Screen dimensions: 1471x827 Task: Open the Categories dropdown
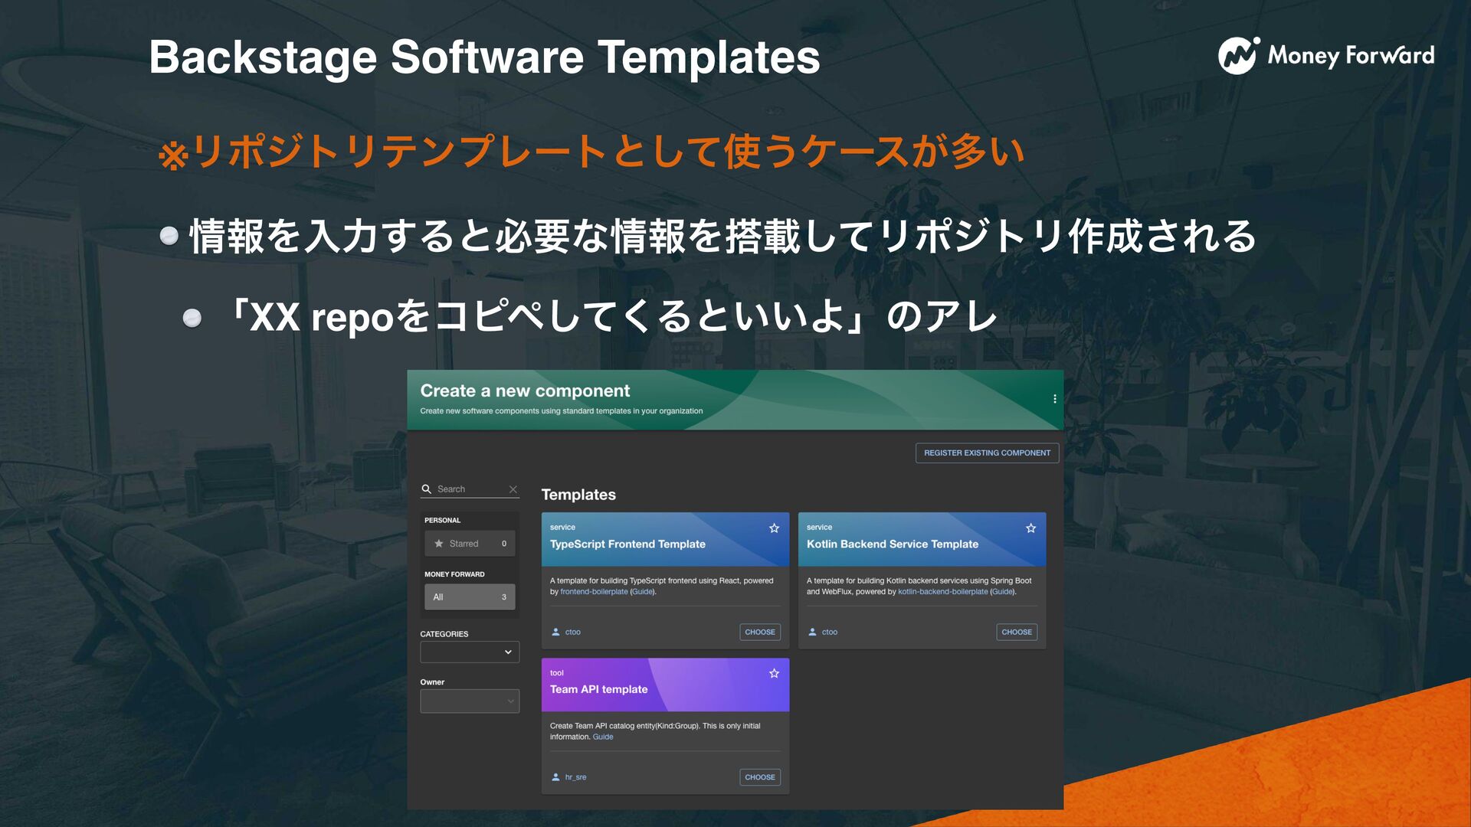tap(470, 652)
